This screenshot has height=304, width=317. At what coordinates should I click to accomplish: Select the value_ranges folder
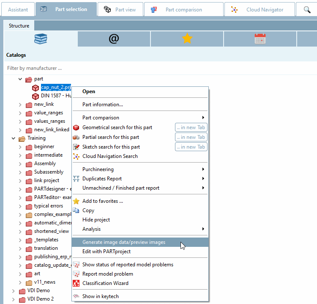(x=49, y=113)
